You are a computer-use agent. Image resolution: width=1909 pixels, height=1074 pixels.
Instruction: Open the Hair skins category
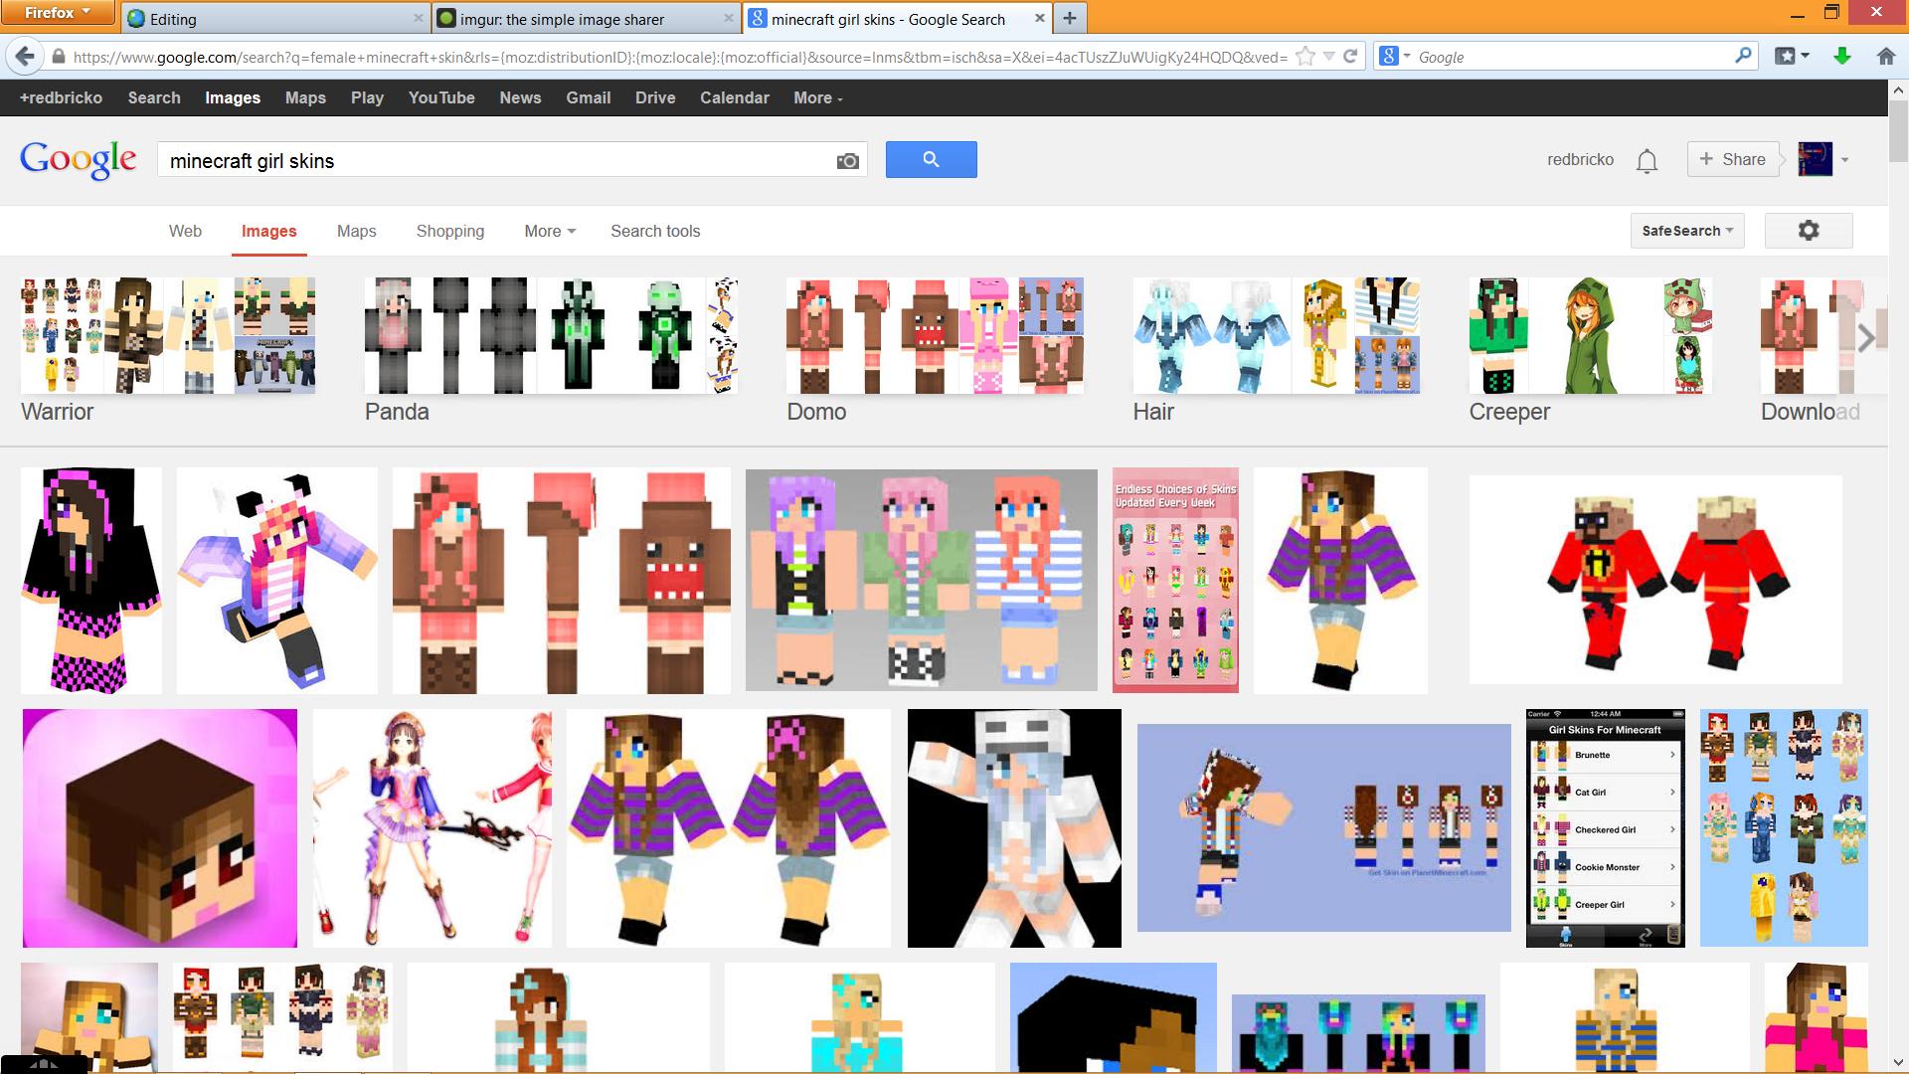1277,350
